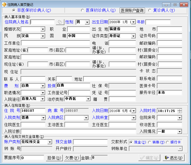
Task: Click the 凭证号 input field
Action: pyautogui.click(x=122, y=93)
